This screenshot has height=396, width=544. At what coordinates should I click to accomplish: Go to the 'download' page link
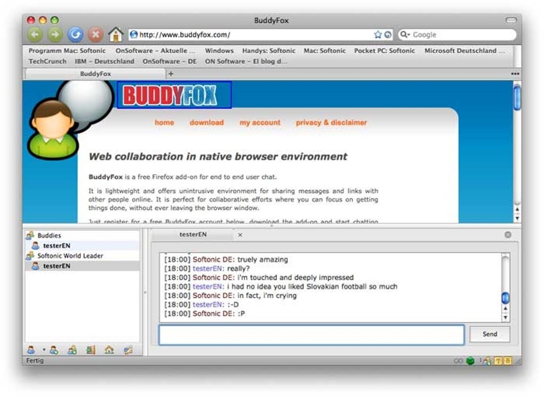[206, 123]
